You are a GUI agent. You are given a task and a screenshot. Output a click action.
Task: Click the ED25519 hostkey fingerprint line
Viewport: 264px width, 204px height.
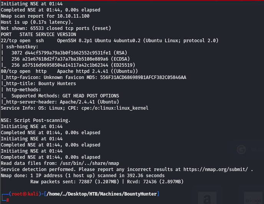pyautogui.click(x=73, y=65)
